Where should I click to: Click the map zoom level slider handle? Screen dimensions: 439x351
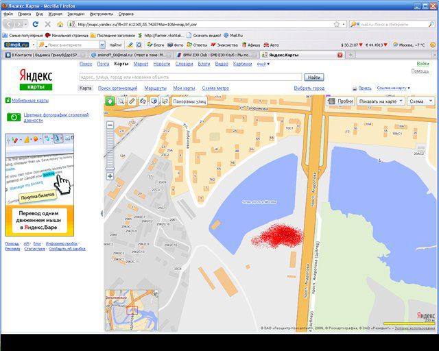[x=110, y=169]
